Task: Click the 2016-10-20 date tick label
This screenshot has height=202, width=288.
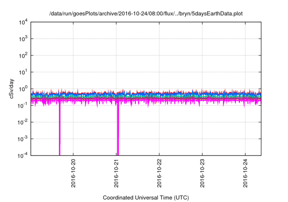Action: tap(73, 173)
